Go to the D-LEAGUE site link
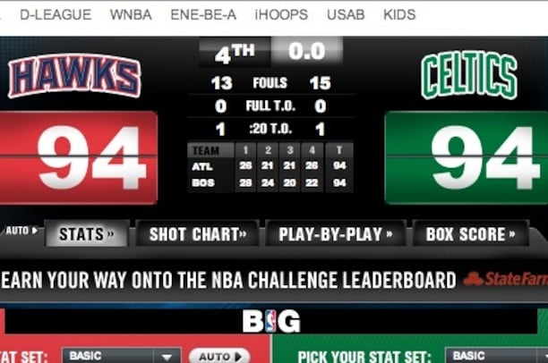This screenshot has height=363, width=548. click(56, 14)
